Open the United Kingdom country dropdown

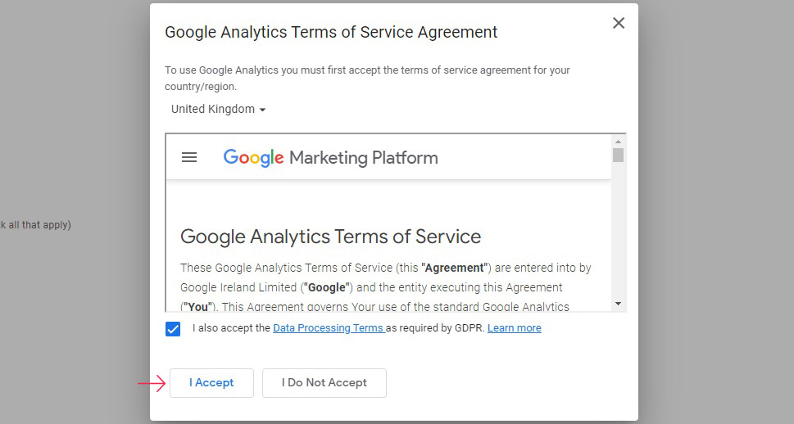point(218,110)
